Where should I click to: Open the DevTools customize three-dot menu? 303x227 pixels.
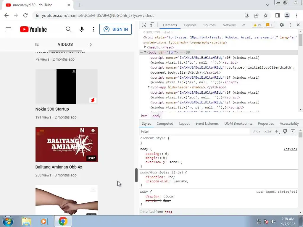290,25
